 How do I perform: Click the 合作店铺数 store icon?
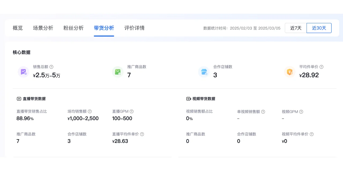coord(204,72)
